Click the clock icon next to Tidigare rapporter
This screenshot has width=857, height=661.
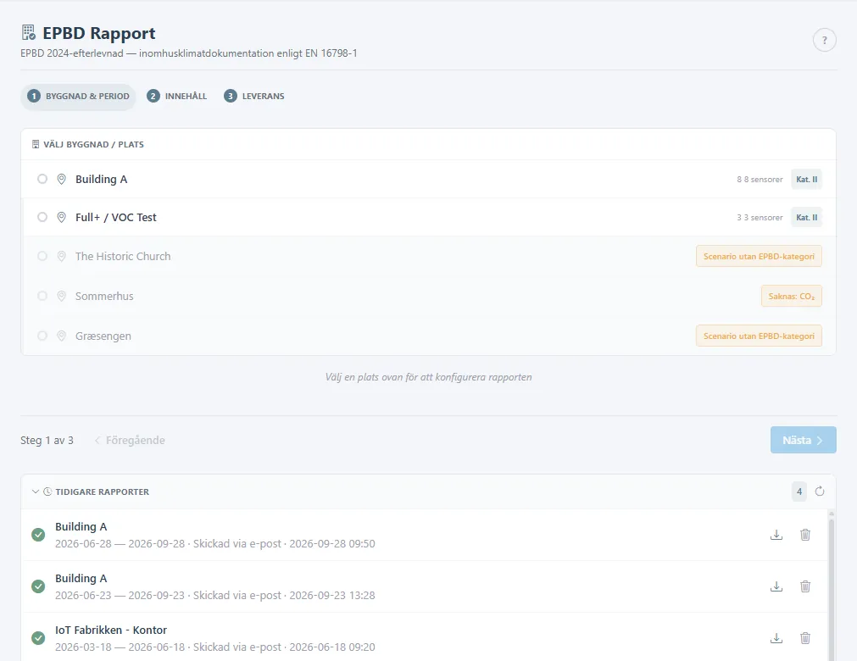[x=47, y=492]
